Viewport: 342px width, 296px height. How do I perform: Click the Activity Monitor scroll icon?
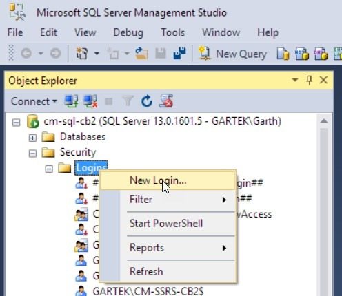tap(166, 101)
